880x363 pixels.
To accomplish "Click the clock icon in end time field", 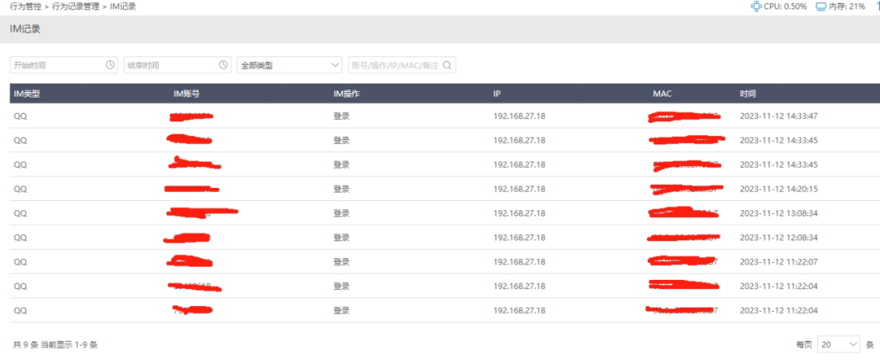I will pyautogui.click(x=224, y=65).
